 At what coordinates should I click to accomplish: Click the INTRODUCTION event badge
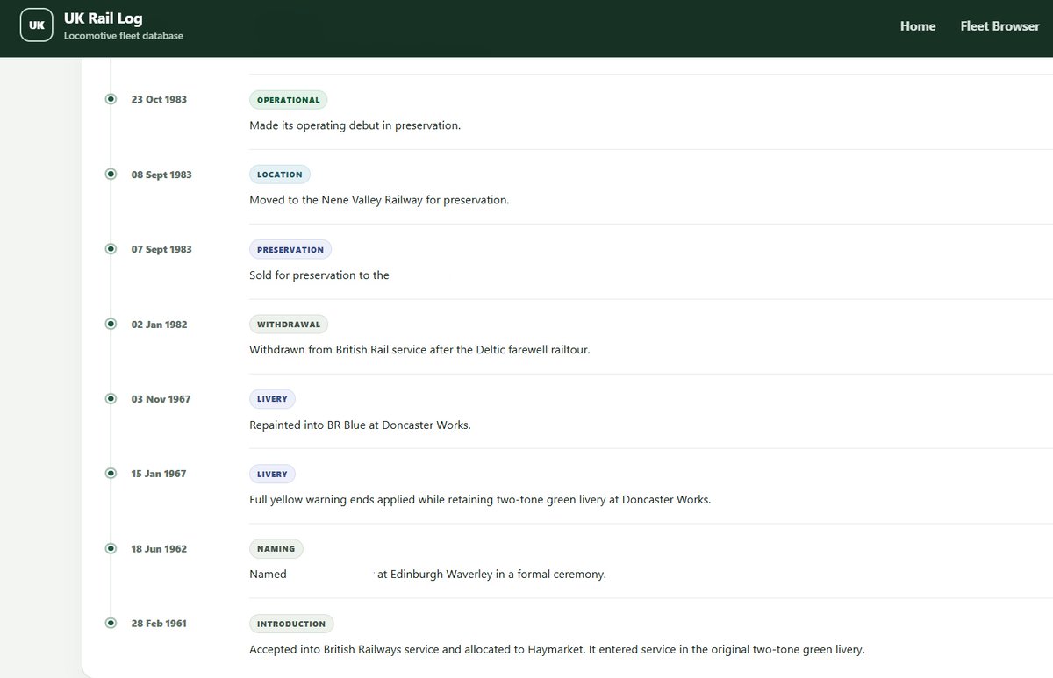[x=291, y=624]
